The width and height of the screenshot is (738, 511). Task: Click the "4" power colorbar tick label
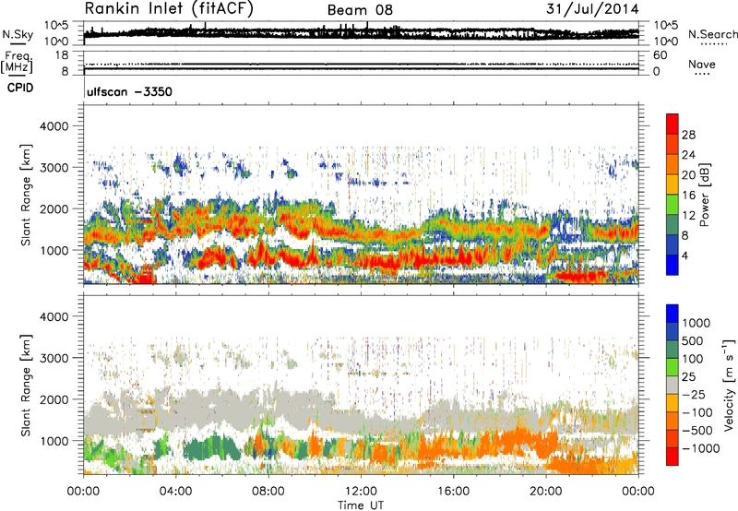pos(684,255)
